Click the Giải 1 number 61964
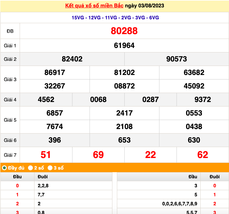This screenshot has height=214, width=229. (124, 46)
